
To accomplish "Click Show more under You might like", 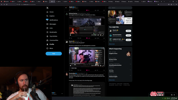I will 112,44.
